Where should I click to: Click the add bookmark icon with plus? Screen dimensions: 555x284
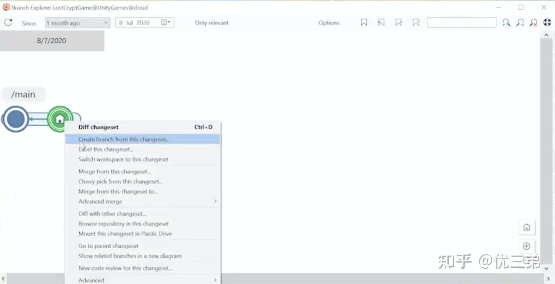pos(399,23)
